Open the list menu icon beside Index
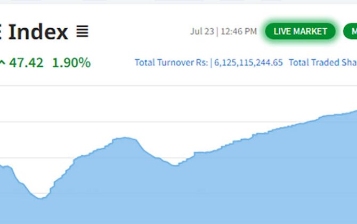357x224 pixels. point(82,32)
